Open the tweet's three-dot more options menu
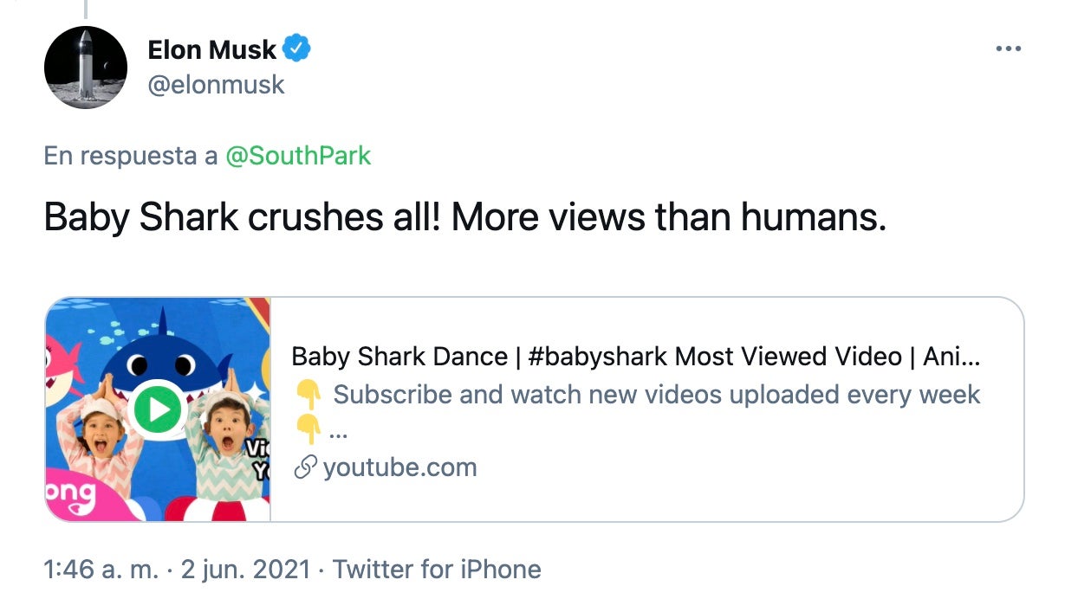This screenshot has width=1065, height=599. pos(1008,49)
